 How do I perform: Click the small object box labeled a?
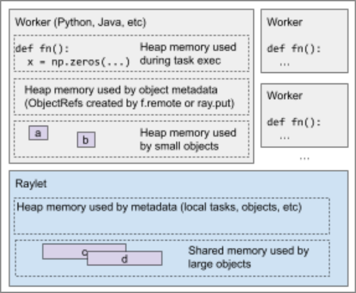pos(38,133)
